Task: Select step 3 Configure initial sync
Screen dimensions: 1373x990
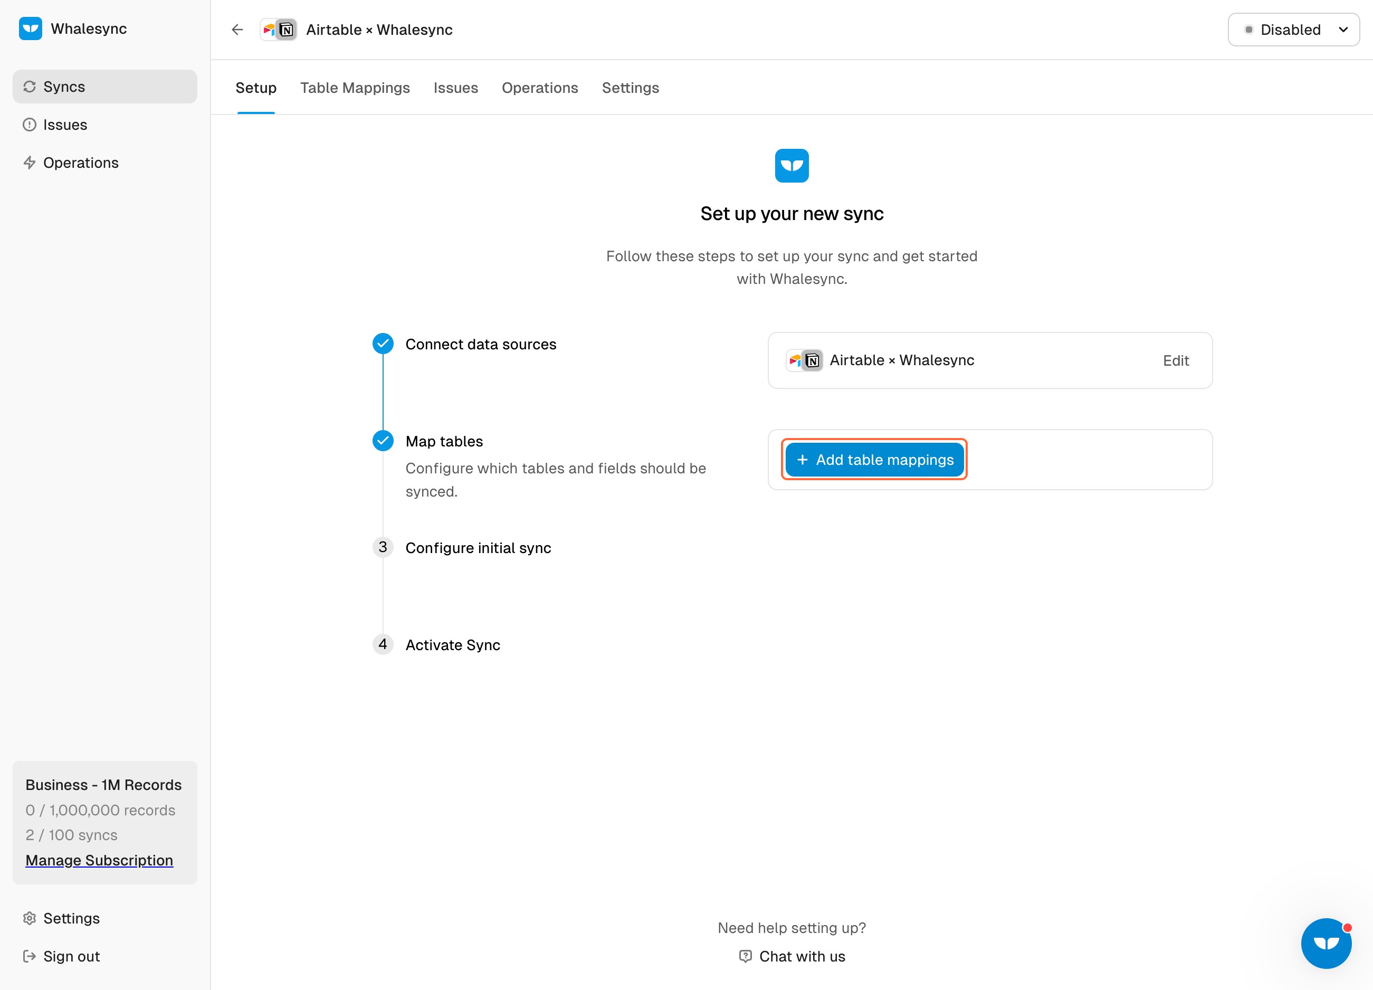Action: [478, 547]
